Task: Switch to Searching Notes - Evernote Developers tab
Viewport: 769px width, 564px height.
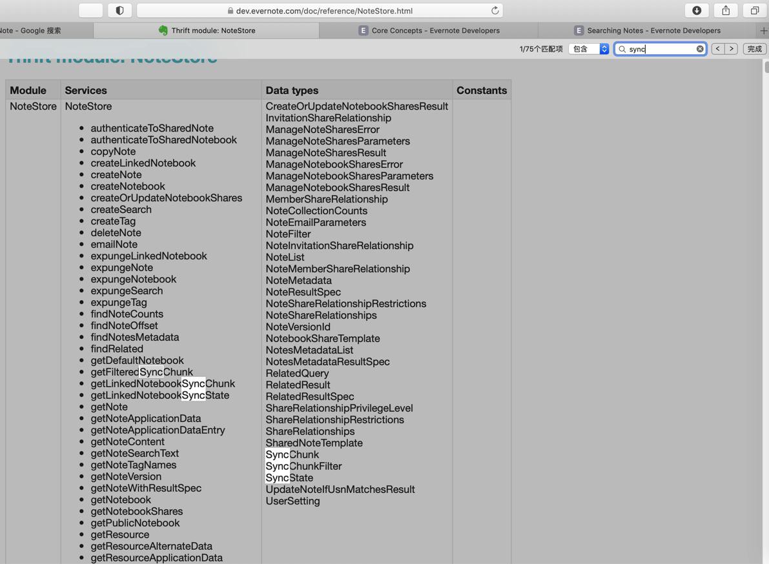Action: (x=648, y=30)
